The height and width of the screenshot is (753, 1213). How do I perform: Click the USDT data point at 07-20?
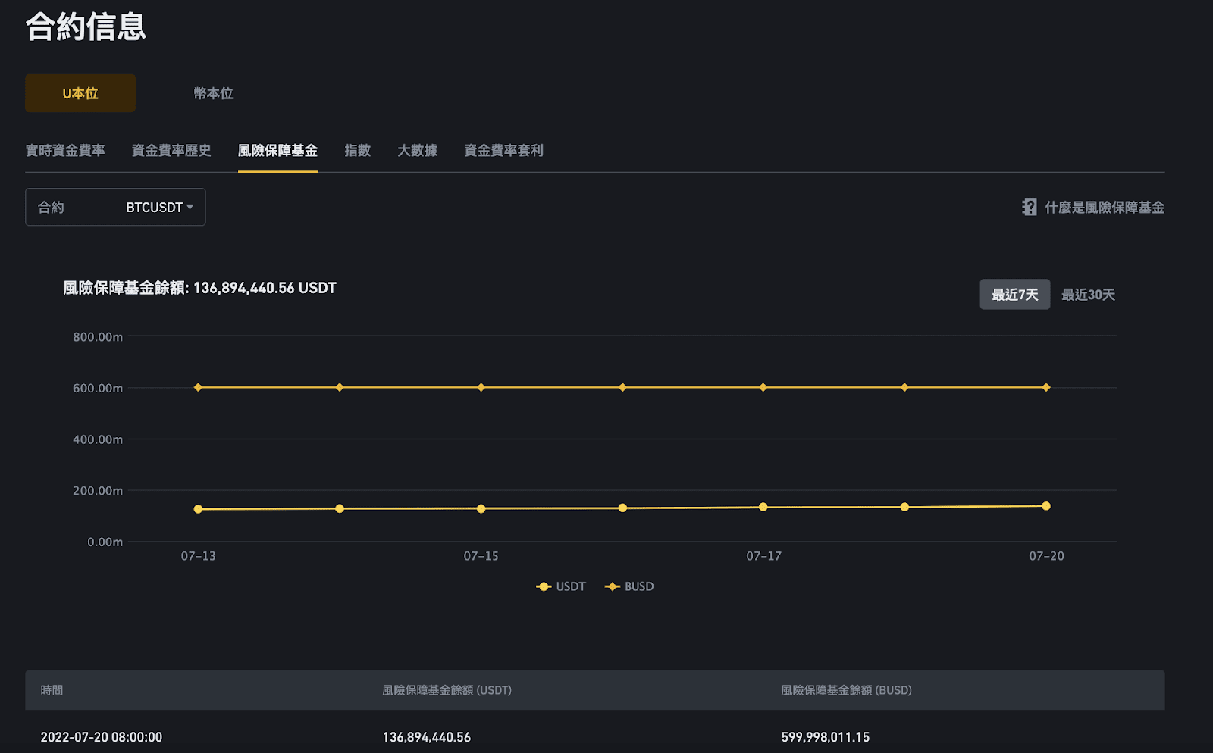point(1045,505)
